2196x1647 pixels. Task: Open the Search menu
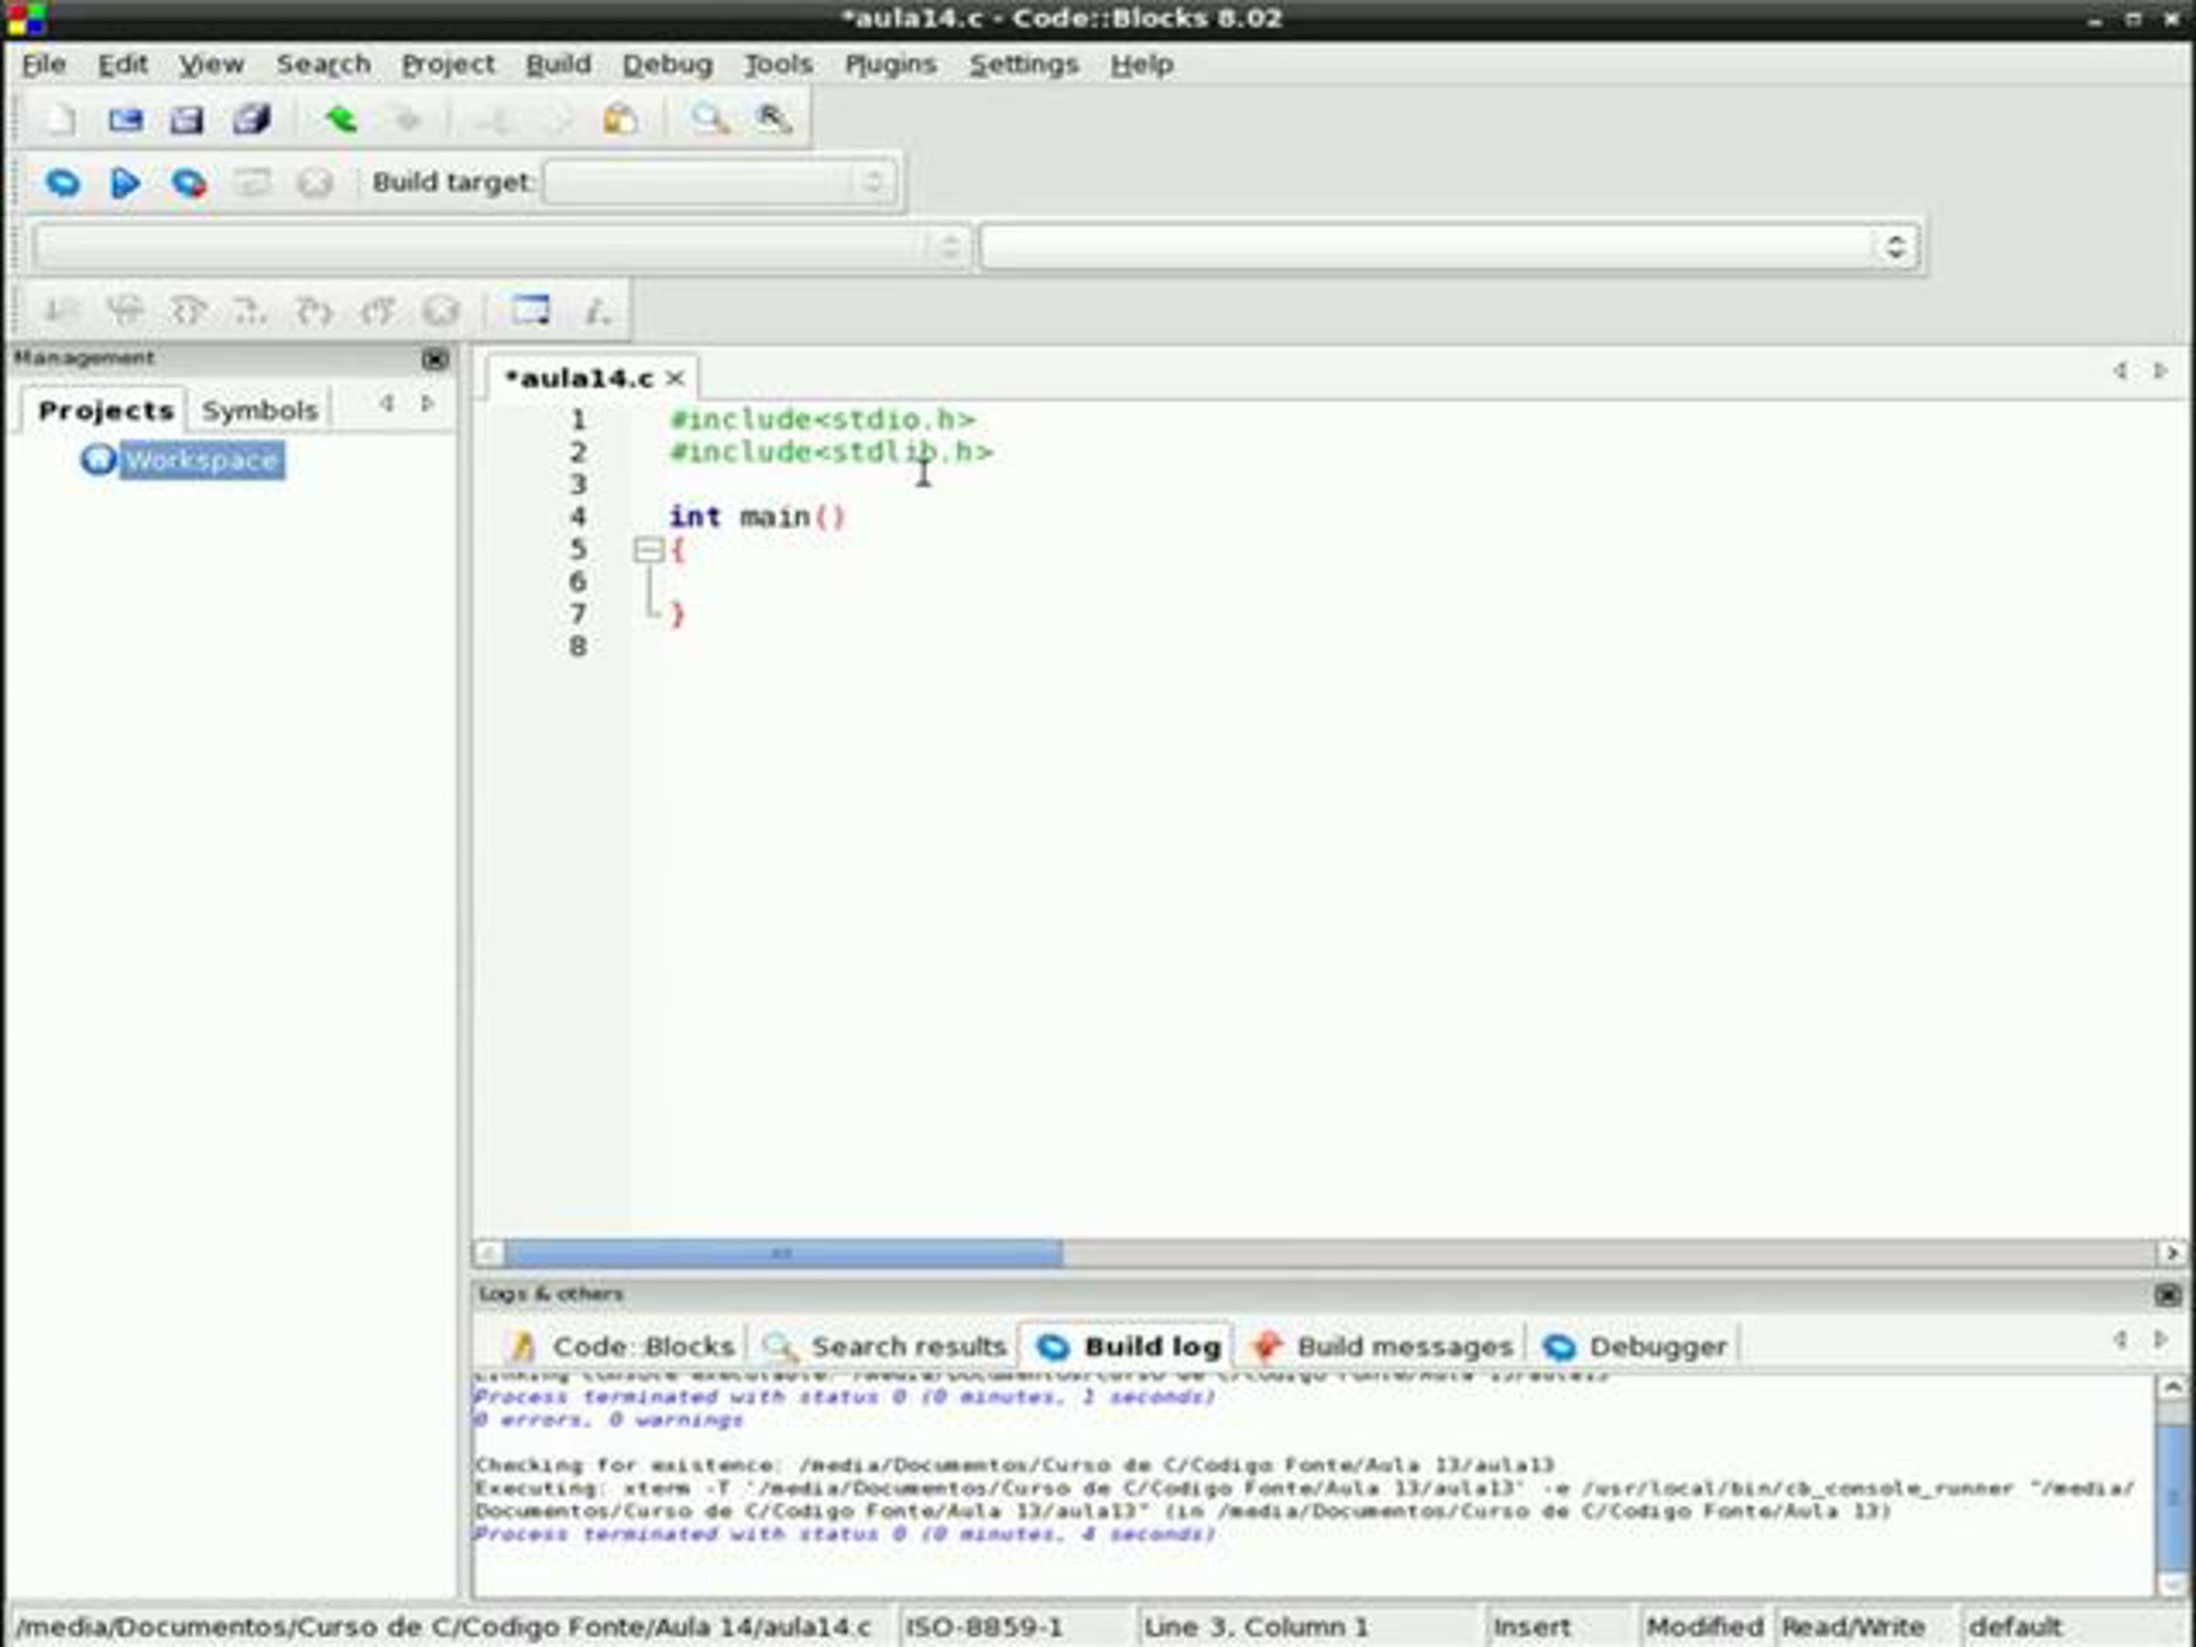(x=324, y=65)
